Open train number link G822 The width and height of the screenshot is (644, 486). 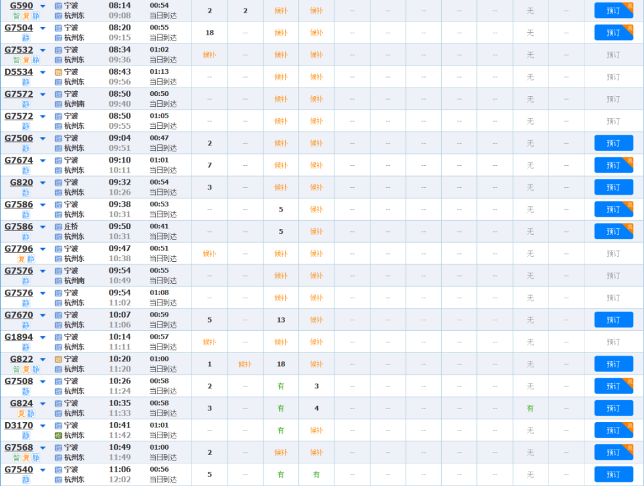coord(21,359)
